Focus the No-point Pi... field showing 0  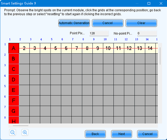point(147,33)
